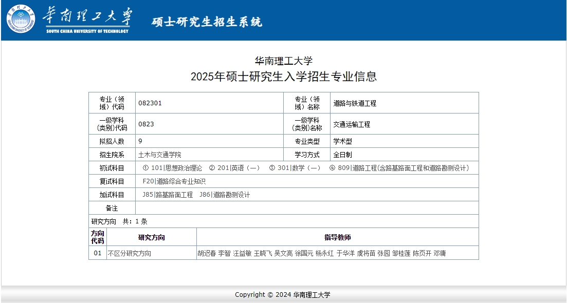This screenshot has width=567, height=303.
Task: Click retest subject F20|道路综合专业知识
Action: pyautogui.click(x=174, y=181)
